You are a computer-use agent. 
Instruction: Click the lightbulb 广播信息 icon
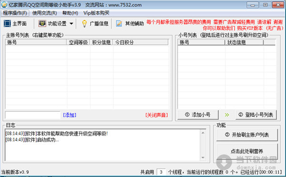point(84,23)
